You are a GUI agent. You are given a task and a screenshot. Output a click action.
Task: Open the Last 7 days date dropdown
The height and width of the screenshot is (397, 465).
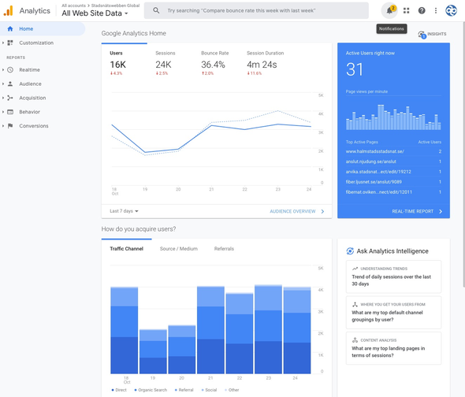click(x=124, y=211)
